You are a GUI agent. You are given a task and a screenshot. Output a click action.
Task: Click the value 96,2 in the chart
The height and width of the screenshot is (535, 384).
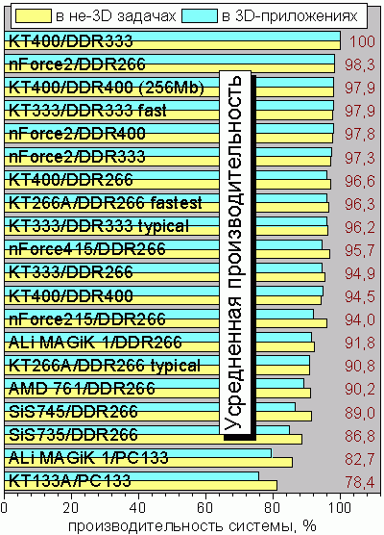tap(360, 227)
